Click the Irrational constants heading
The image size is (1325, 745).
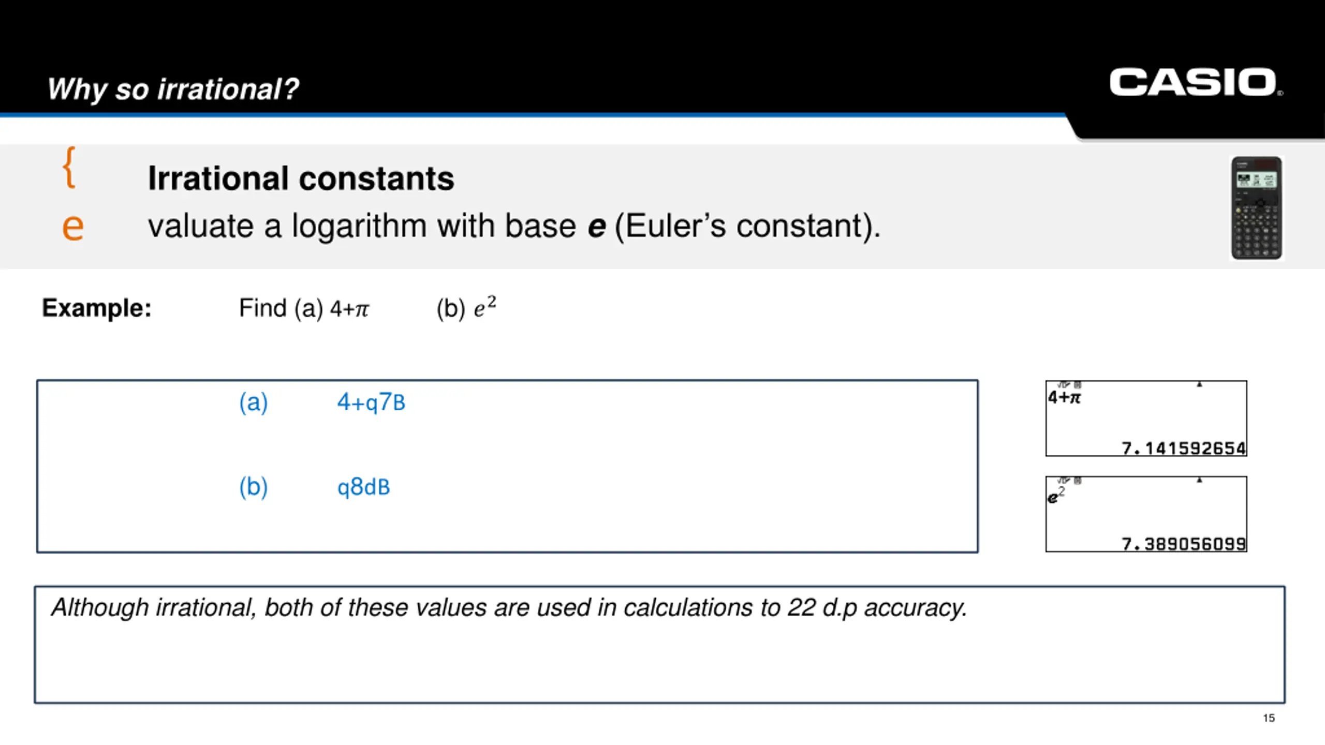coord(301,178)
